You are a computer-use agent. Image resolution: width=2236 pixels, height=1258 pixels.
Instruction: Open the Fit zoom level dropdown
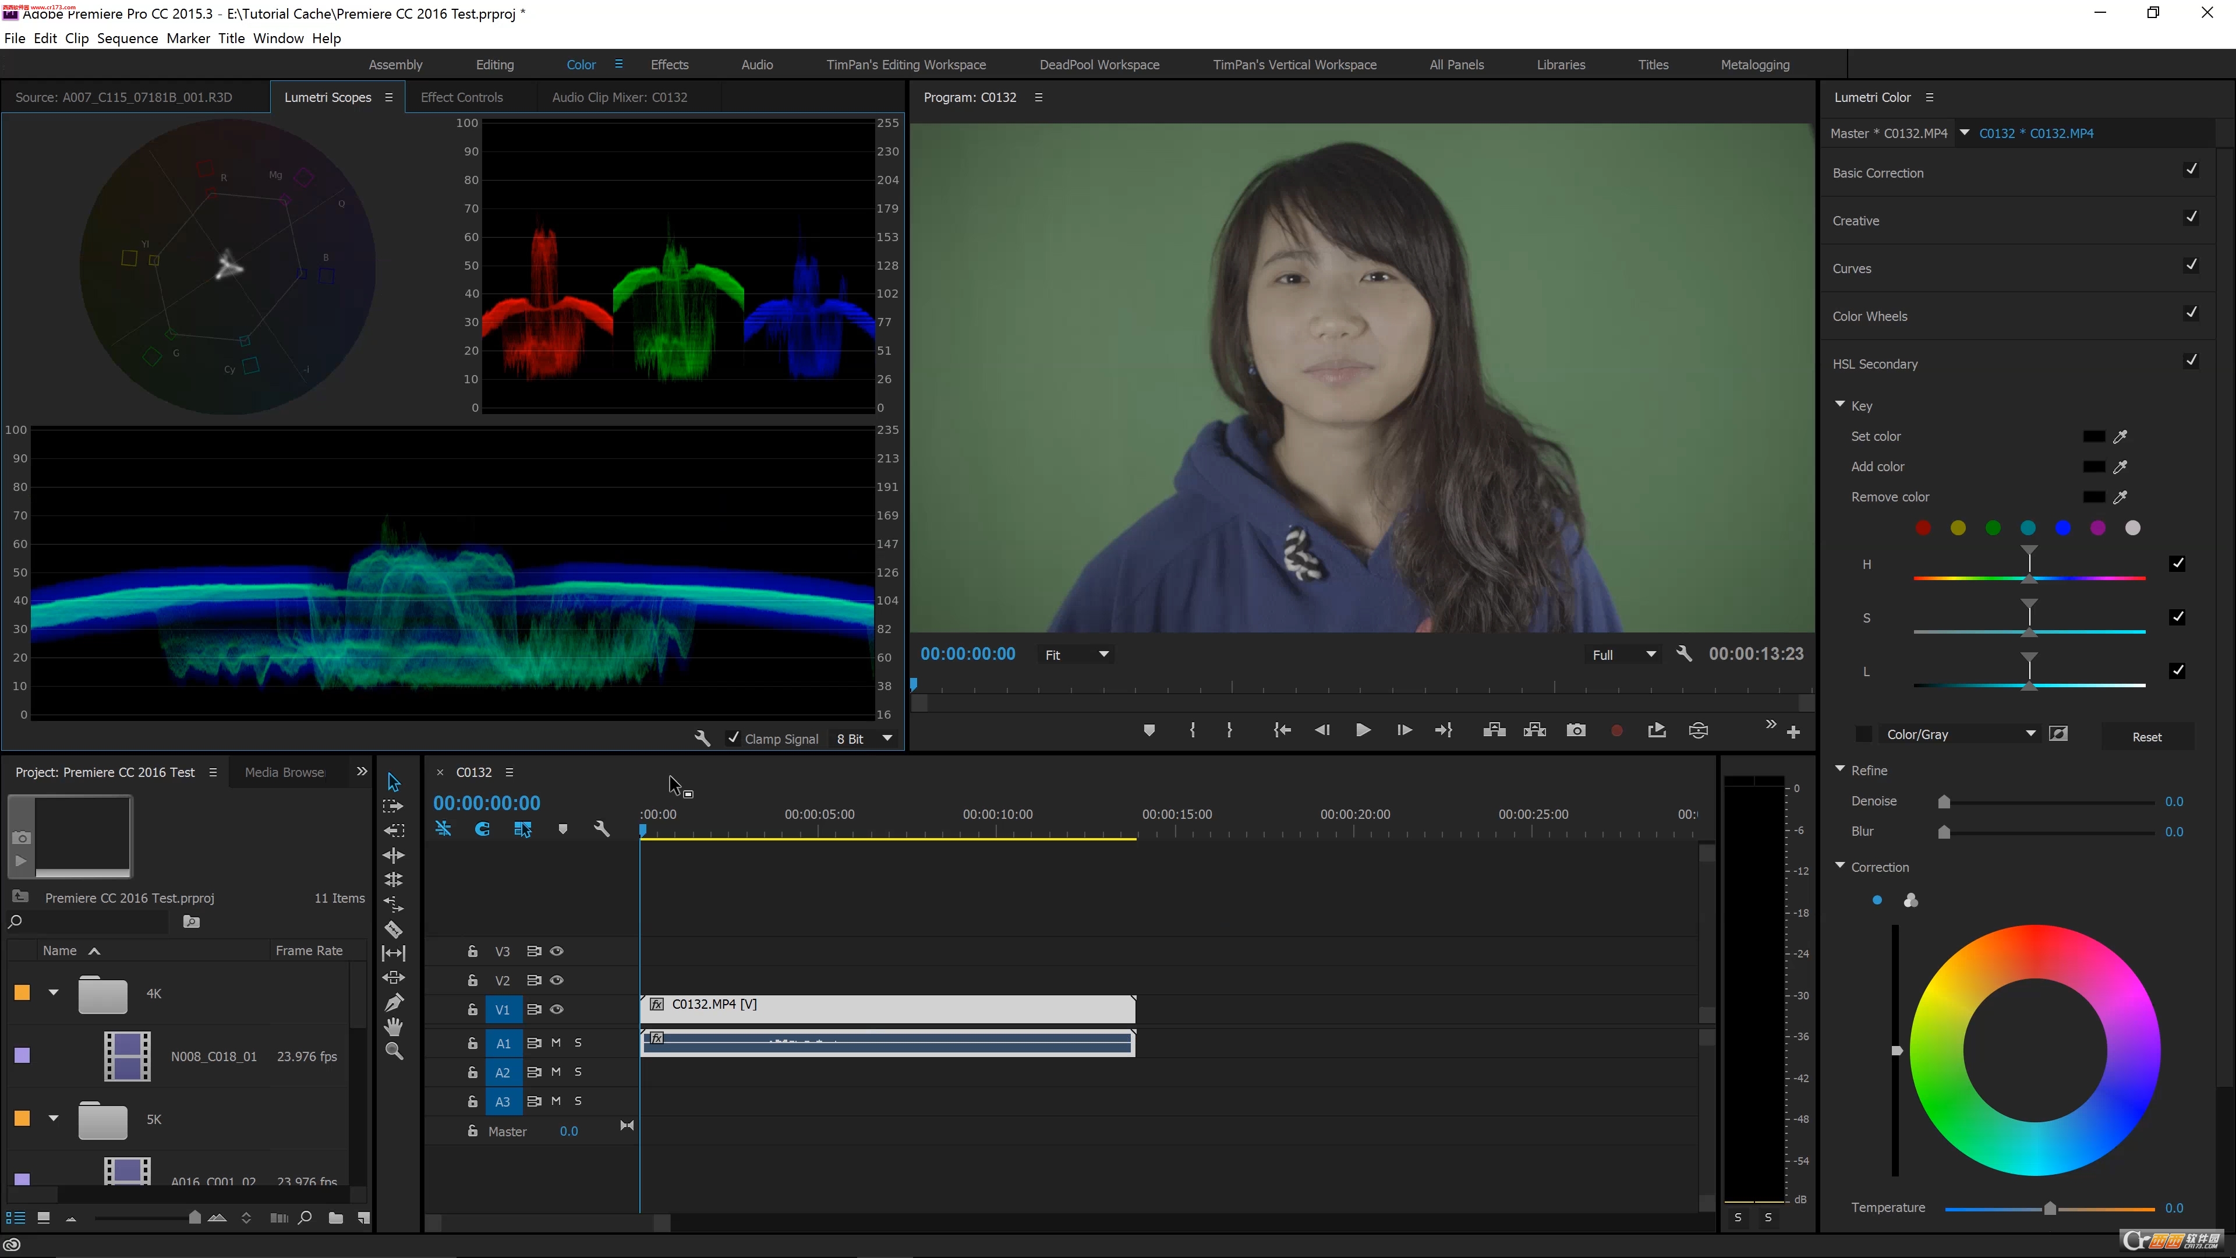pos(1076,655)
